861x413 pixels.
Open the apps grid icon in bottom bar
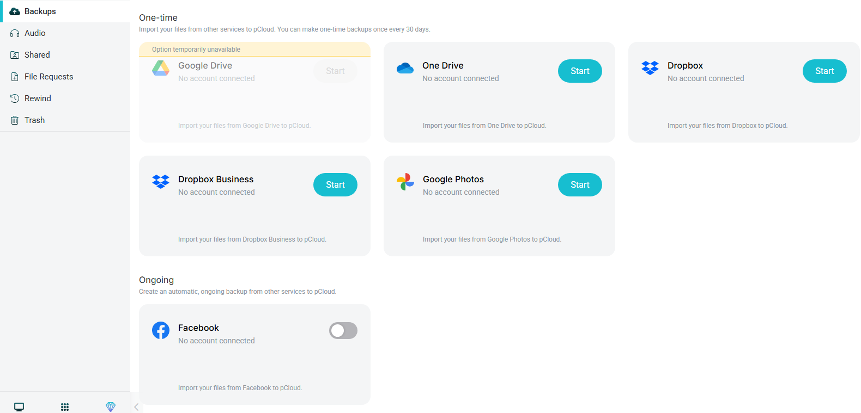[65, 407]
